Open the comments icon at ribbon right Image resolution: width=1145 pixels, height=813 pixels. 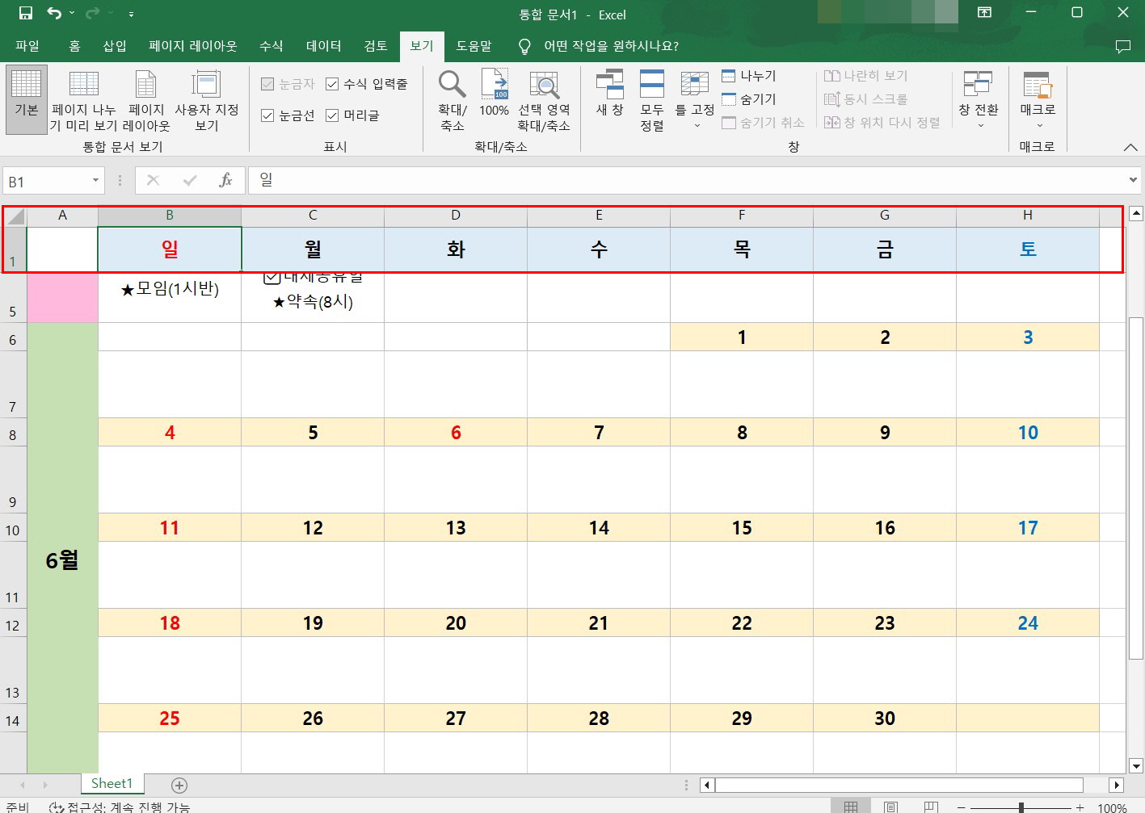1122,46
